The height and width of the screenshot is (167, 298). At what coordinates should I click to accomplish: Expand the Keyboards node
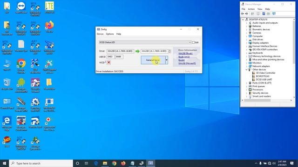tap(246, 53)
